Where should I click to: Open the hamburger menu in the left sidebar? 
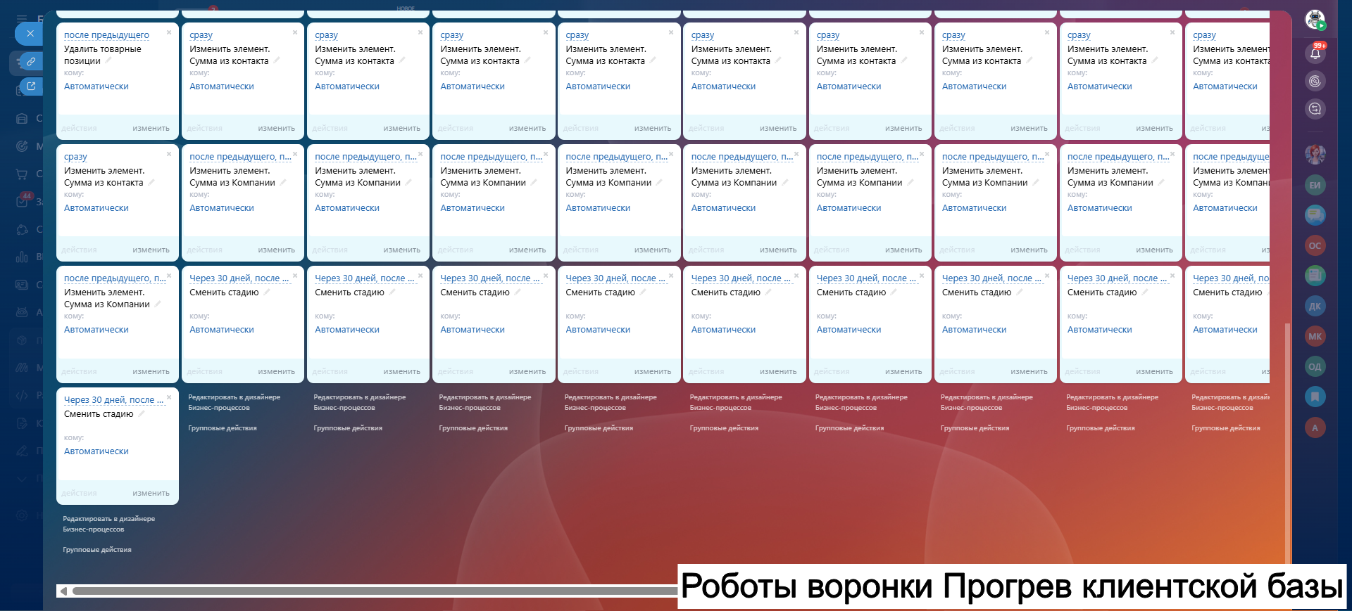(22, 19)
